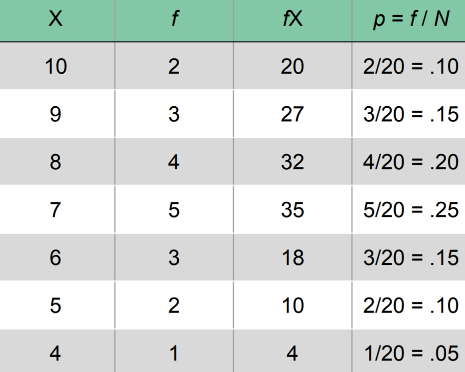Select the X cell containing 8

coord(55,162)
